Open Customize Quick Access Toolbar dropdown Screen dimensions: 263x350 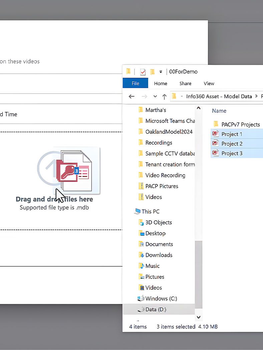pos(161,72)
